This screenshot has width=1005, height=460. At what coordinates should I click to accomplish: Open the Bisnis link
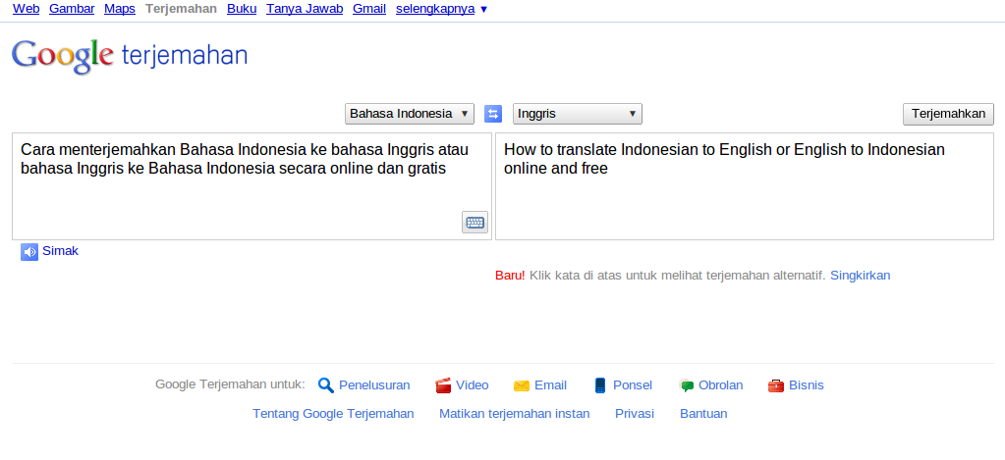[807, 385]
